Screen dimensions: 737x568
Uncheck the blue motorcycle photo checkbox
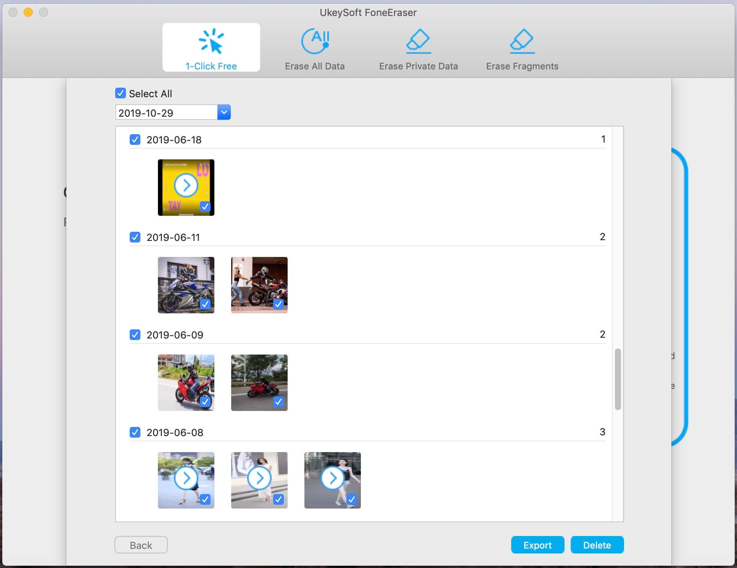pos(205,304)
